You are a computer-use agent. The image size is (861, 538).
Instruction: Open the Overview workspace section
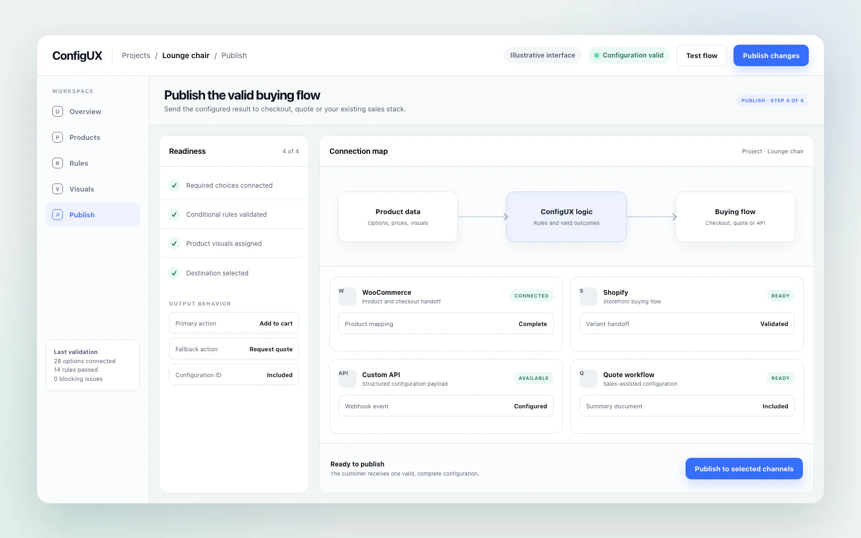[93, 111]
